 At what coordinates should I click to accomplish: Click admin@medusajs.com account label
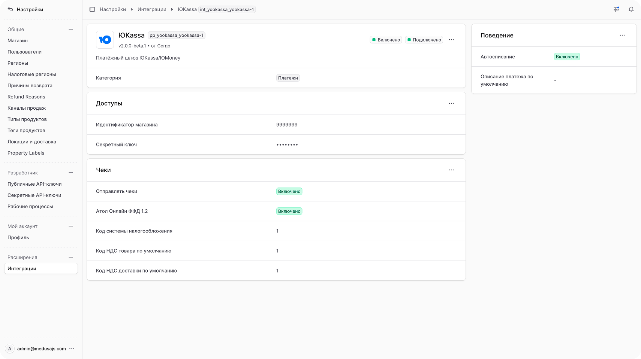pos(42,349)
